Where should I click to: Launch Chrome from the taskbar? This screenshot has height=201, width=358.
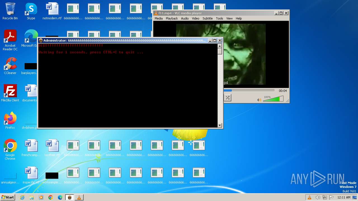click(x=51, y=197)
